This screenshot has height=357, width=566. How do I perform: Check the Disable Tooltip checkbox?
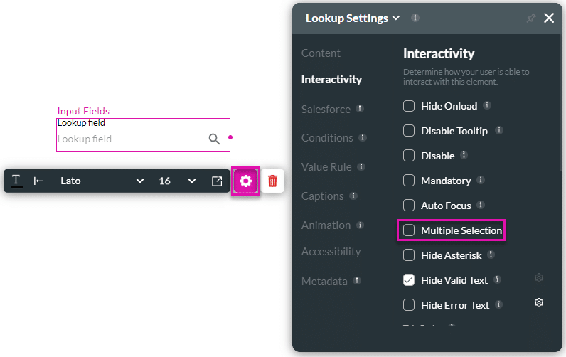(x=409, y=131)
